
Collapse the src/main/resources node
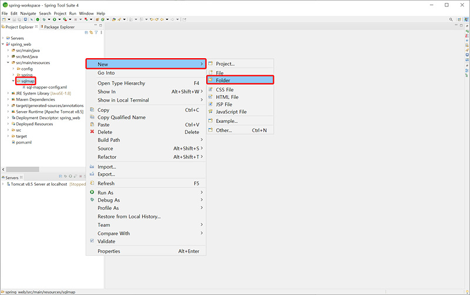(x=8, y=63)
